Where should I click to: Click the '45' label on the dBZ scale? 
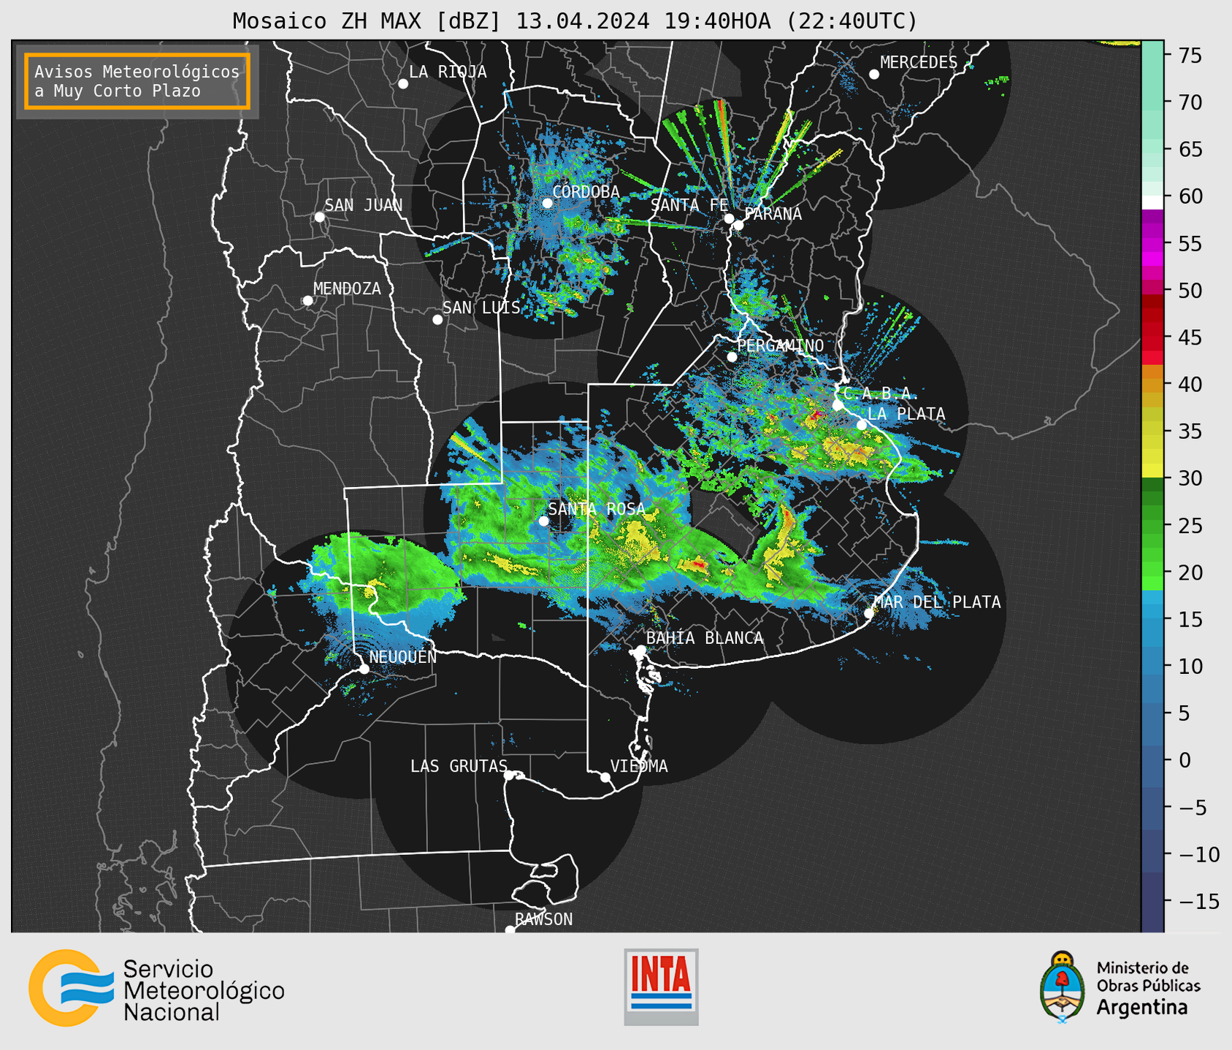click(x=1190, y=337)
